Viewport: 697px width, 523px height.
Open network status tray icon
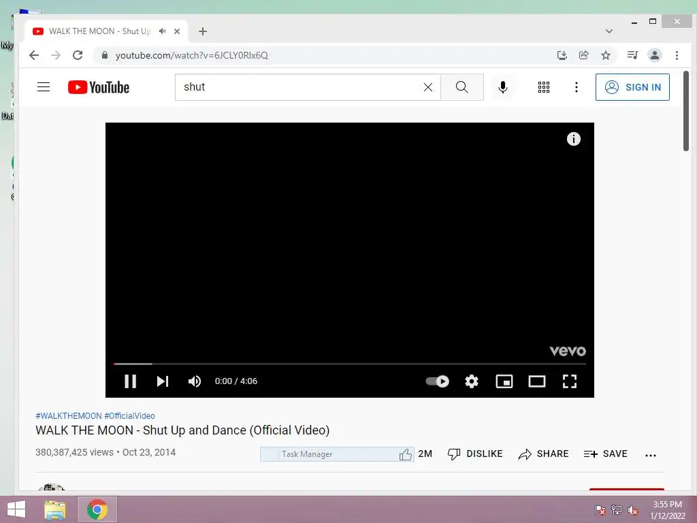point(617,510)
